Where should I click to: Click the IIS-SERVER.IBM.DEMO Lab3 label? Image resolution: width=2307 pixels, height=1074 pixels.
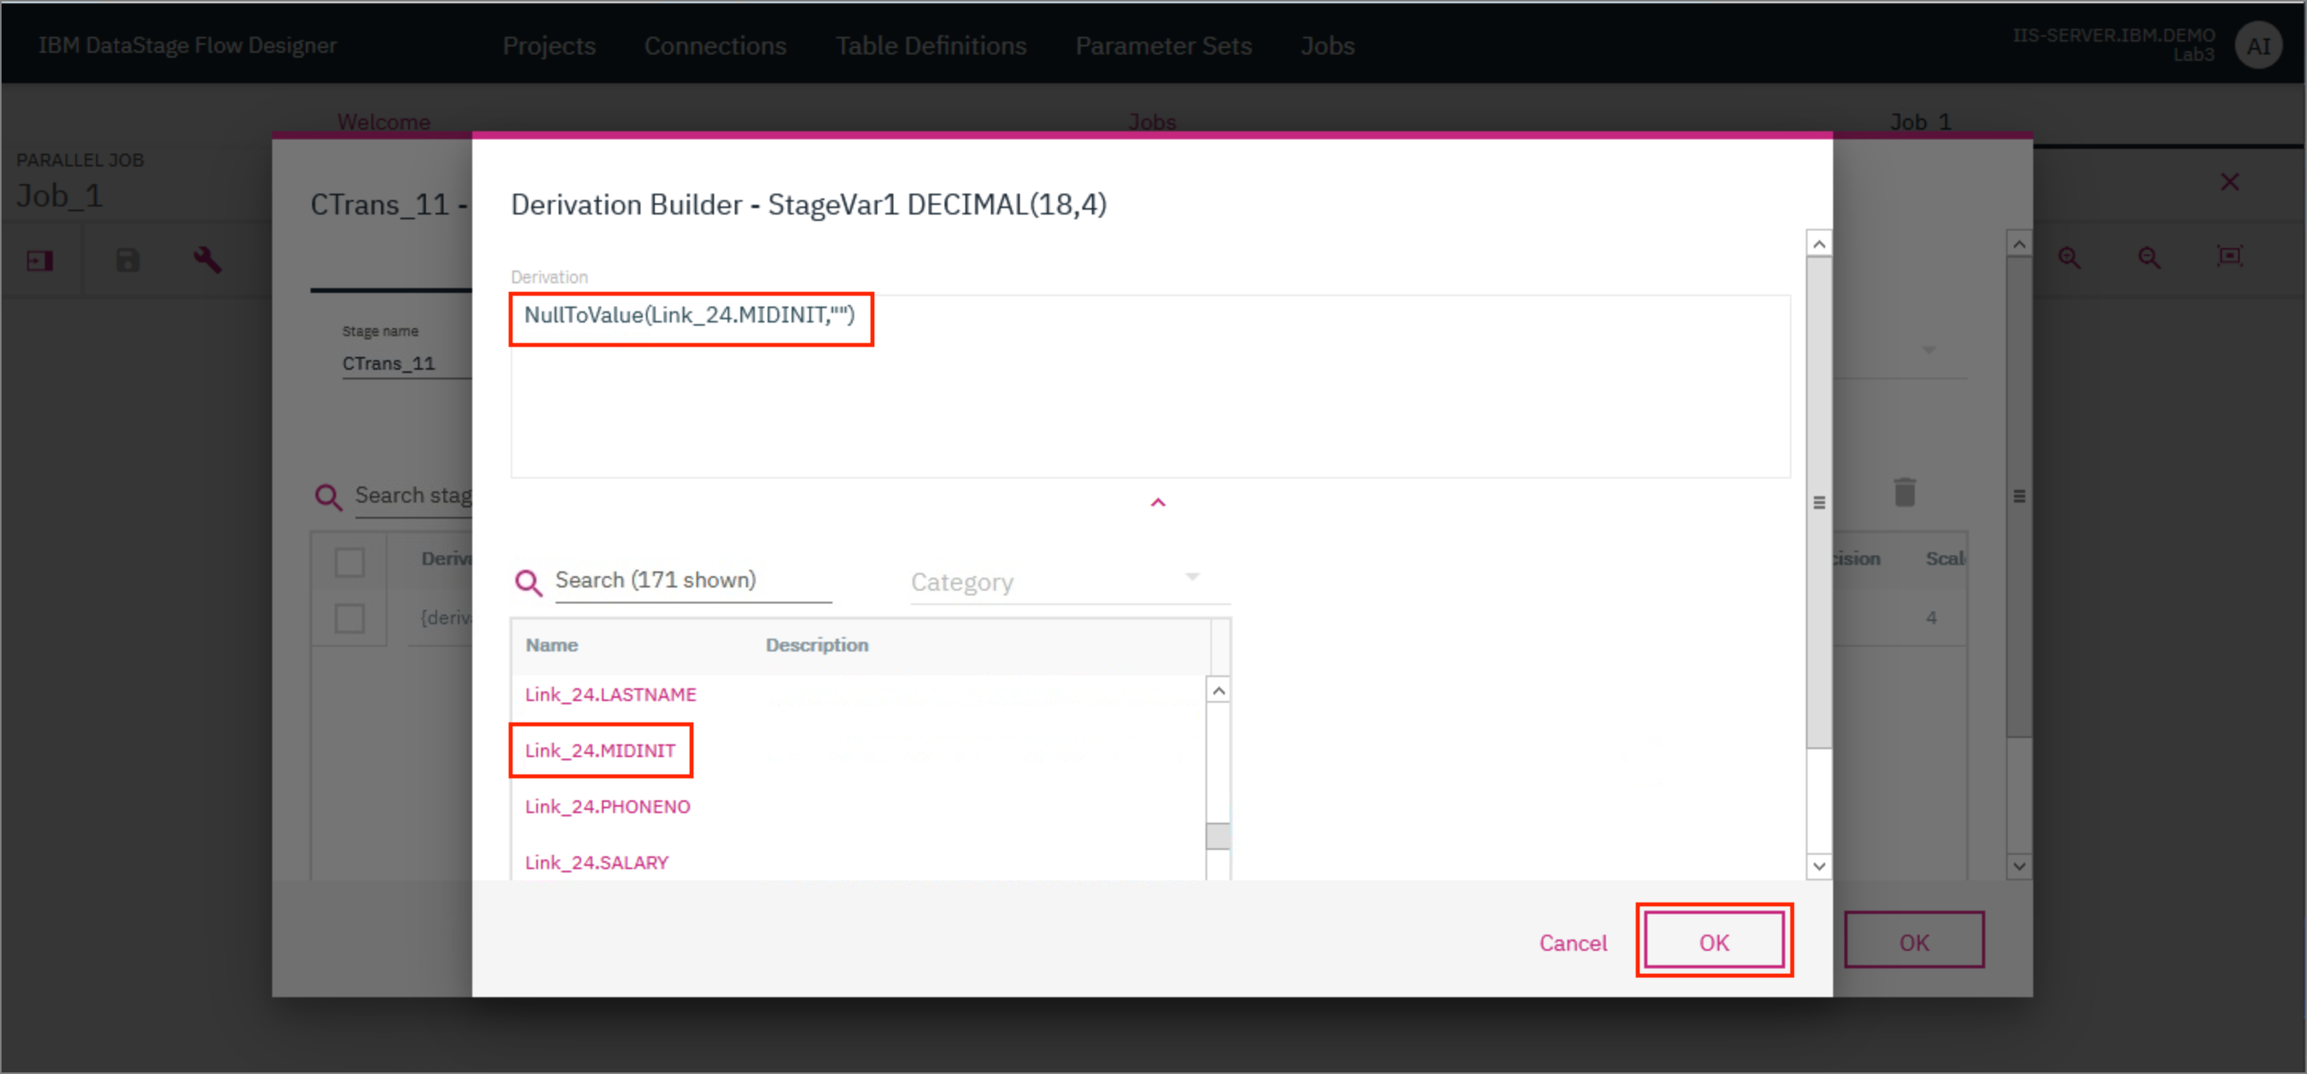(2113, 45)
